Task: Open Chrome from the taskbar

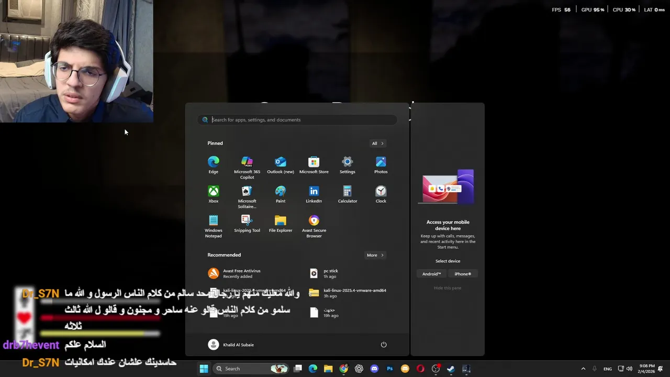Action: tap(343, 369)
